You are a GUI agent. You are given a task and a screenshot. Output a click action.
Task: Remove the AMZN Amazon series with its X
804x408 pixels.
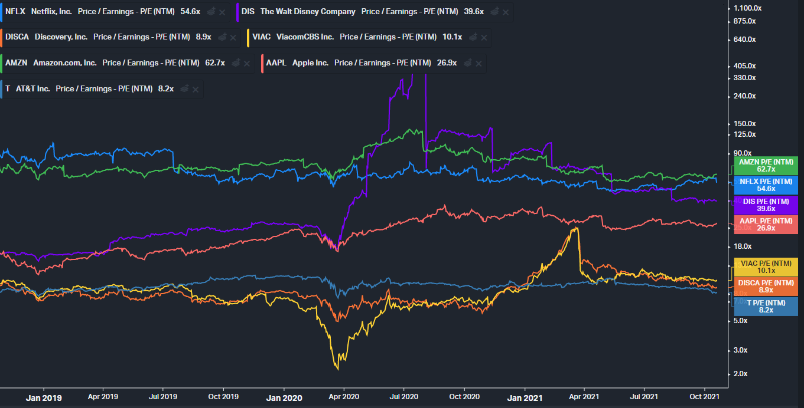[247, 62]
